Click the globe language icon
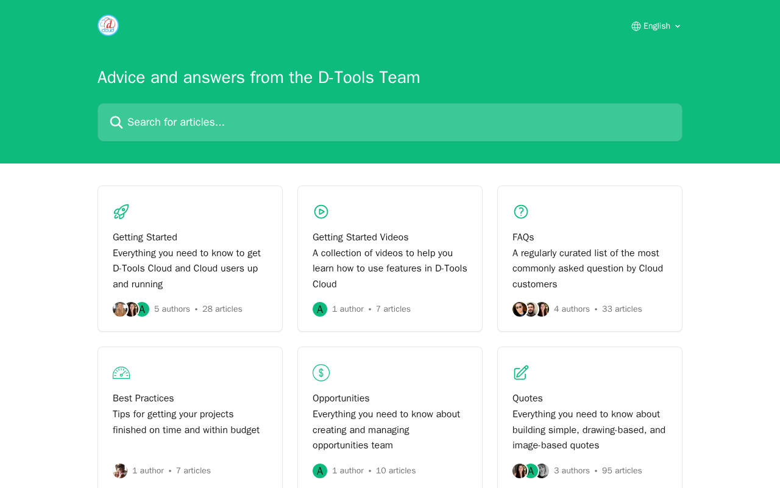780x488 pixels. (636, 26)
